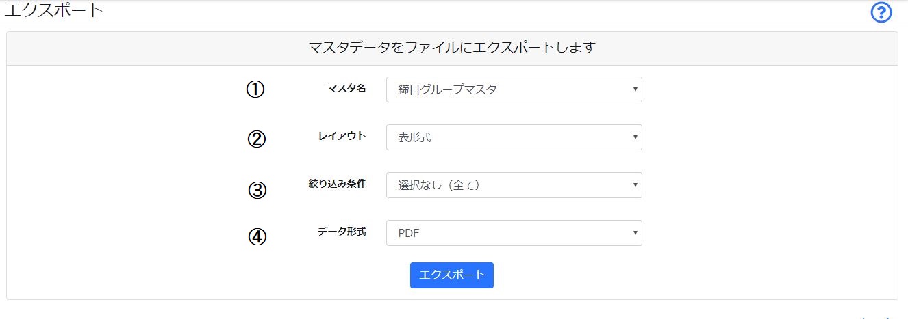Click the circled number ① marker

[255, 89]
